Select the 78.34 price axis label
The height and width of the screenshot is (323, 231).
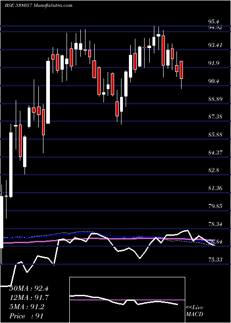(215, 224)
